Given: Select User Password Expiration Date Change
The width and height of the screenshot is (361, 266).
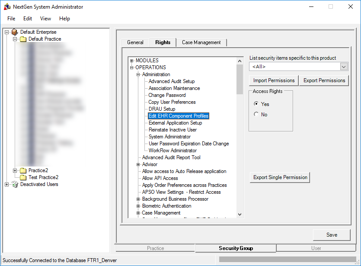Looking at the screenshot, I should 189,144.
